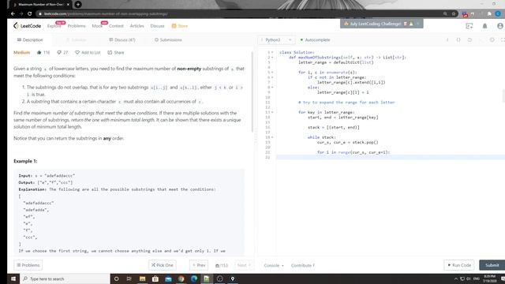Click the playground icon in header
The width and height of the screenshot is (505, 284).
(x=469, y=26)
